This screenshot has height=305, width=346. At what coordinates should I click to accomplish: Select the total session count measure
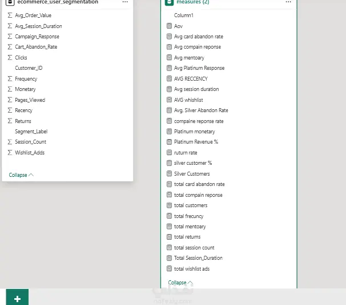click(x=194, y=248)
